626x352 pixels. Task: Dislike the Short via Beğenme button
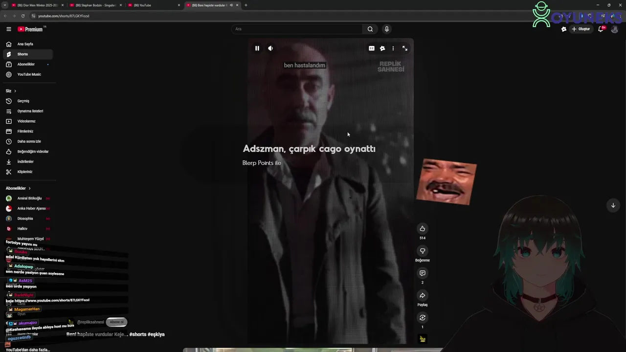pyautogui.click(x=423, y=251)
